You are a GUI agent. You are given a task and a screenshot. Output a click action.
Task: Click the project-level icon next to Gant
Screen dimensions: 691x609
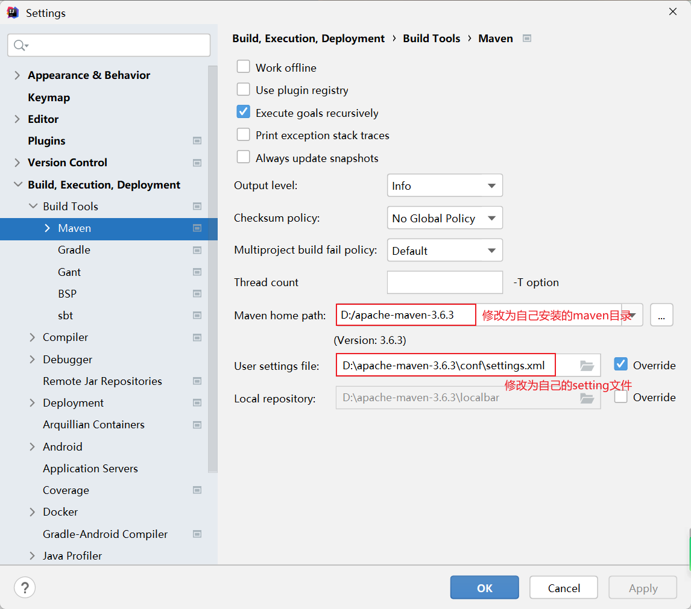[197, 272]
